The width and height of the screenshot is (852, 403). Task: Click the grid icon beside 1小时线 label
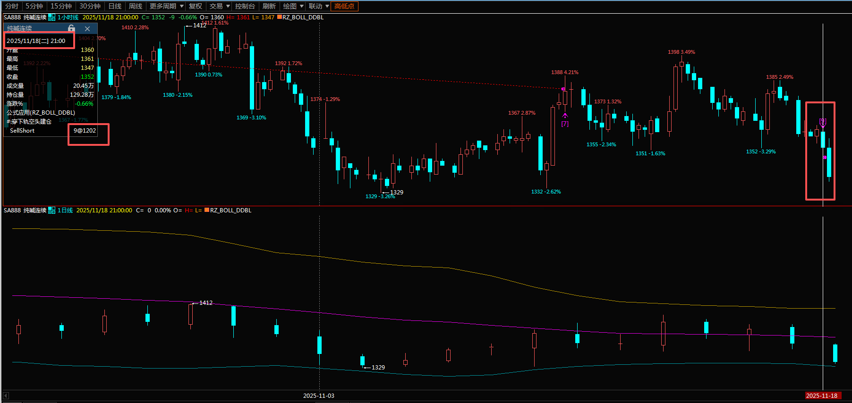(x=52, y=17)
